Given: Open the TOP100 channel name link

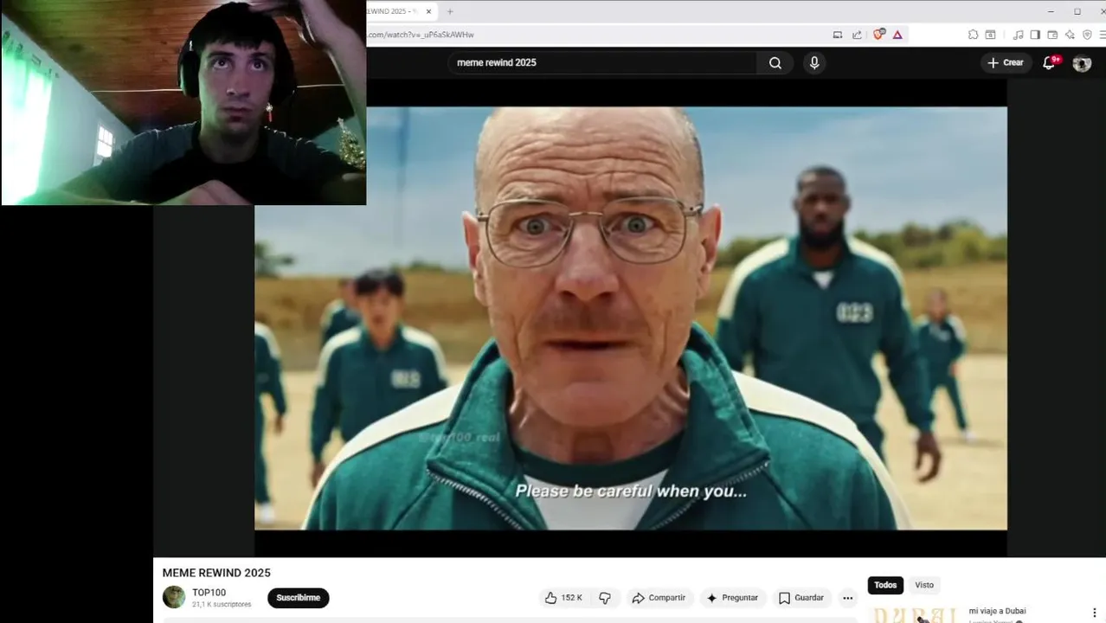Looking at the screenshot, I should point(209,593).
